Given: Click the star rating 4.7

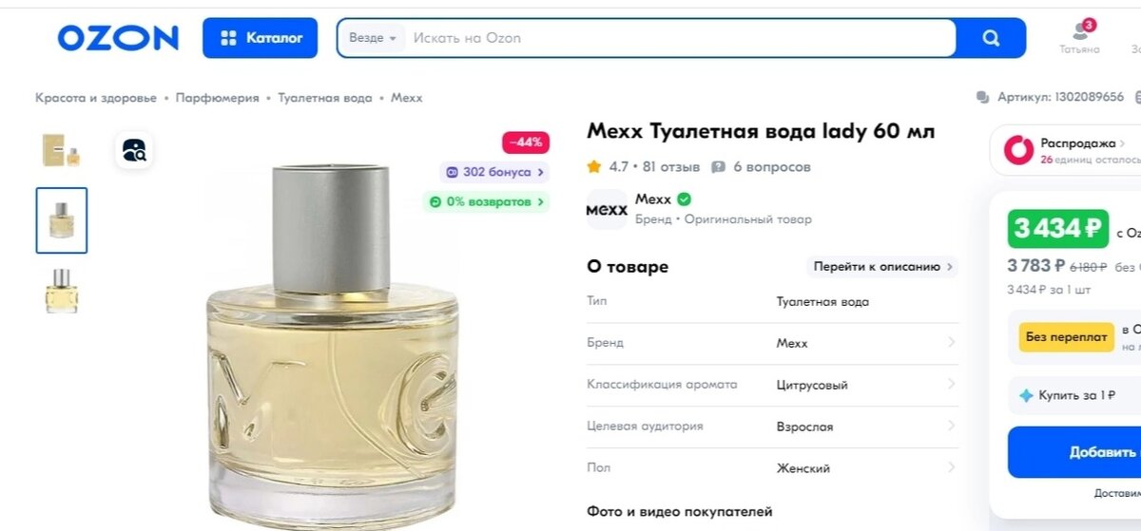Looking at the screenshot, I should click(x=608, y=167).
